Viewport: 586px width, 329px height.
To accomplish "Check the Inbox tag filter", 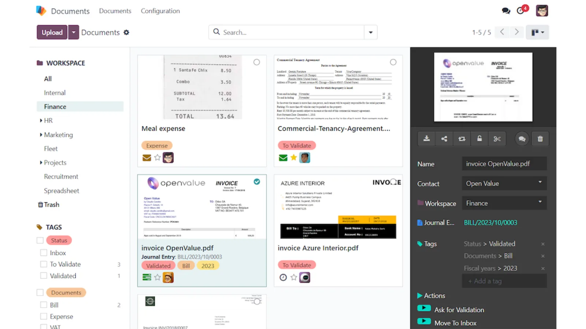I will [x=44, y=253].
